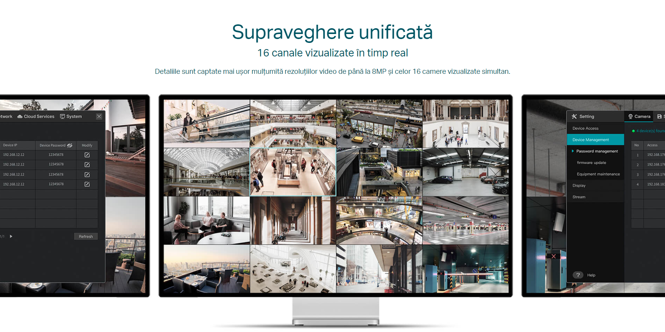Click the Modify edit icon in the fourth device row

click(x=87, y=184)
